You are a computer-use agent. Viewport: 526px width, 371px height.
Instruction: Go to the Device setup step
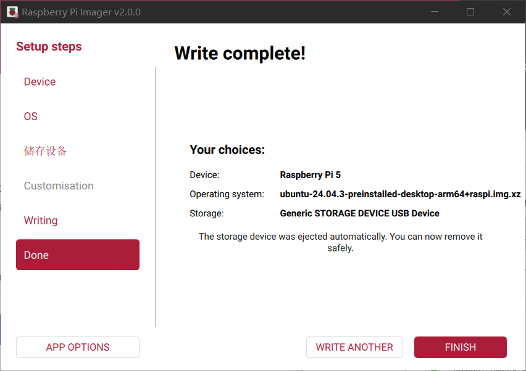coord(40,82)
